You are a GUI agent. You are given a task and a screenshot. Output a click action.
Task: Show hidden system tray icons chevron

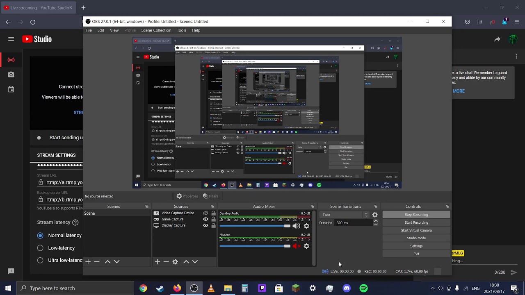tap(432, 288)
